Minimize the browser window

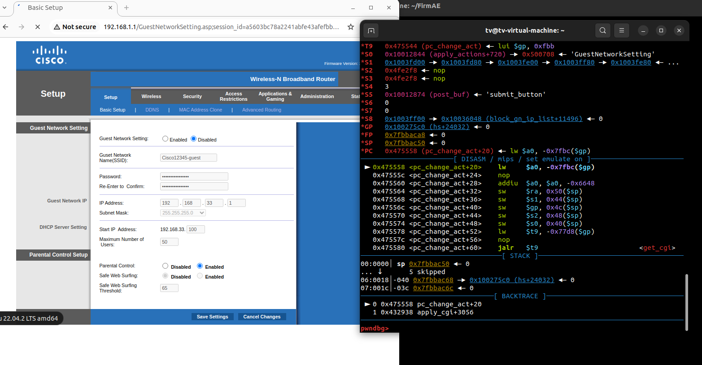(353, 8)
